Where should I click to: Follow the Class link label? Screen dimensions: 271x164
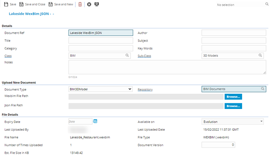click(x=8, y=56)
